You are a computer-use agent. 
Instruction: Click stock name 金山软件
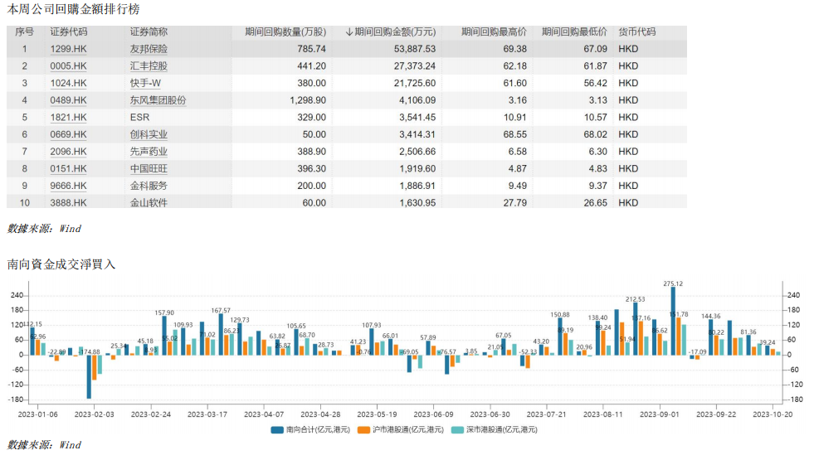click(149, 203)
